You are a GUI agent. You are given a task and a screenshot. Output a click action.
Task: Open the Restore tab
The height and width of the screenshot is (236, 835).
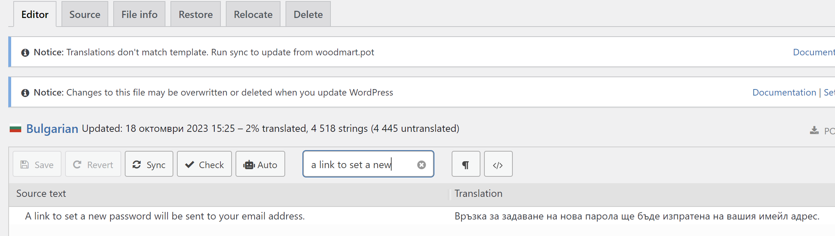click(x=196, y=14)
